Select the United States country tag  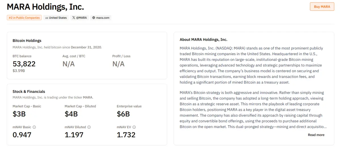(58, 18)
